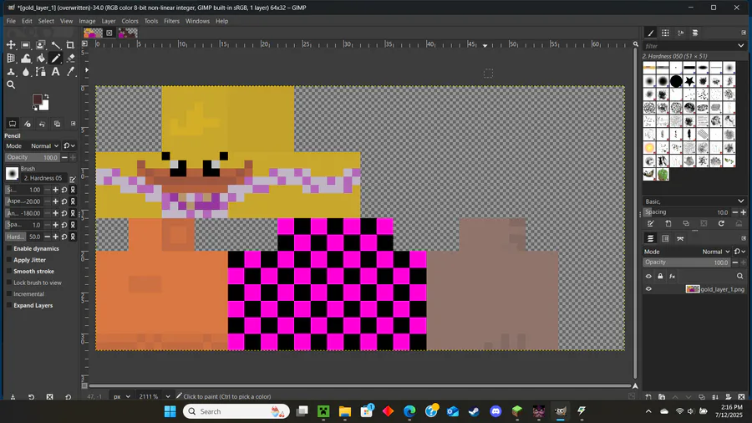The image size is (752, 423).
Task: Enable Lock brush to view
Action: [9, 283]
